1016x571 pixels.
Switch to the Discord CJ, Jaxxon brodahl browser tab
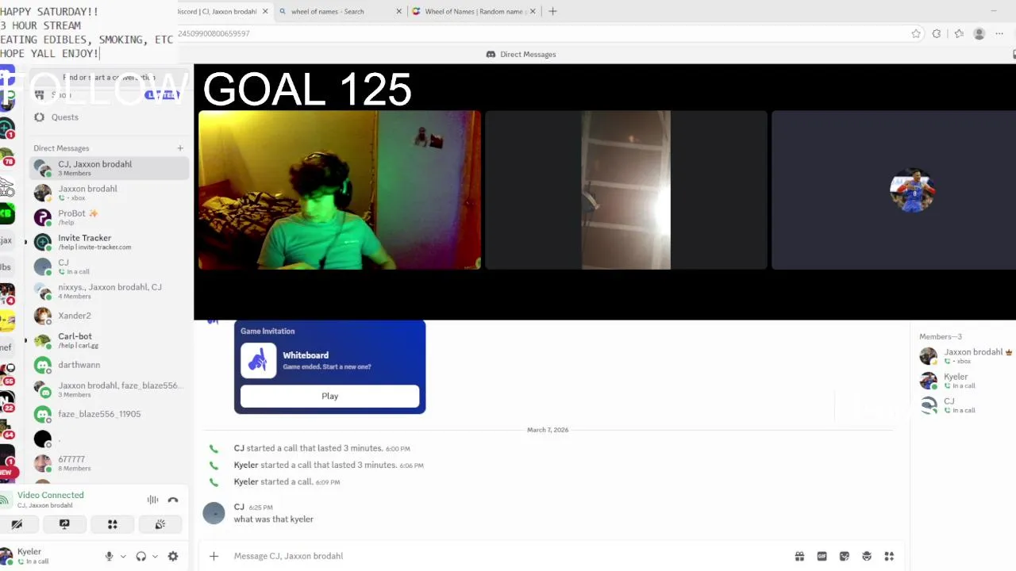pyautogui.click(x=218, y=11)
